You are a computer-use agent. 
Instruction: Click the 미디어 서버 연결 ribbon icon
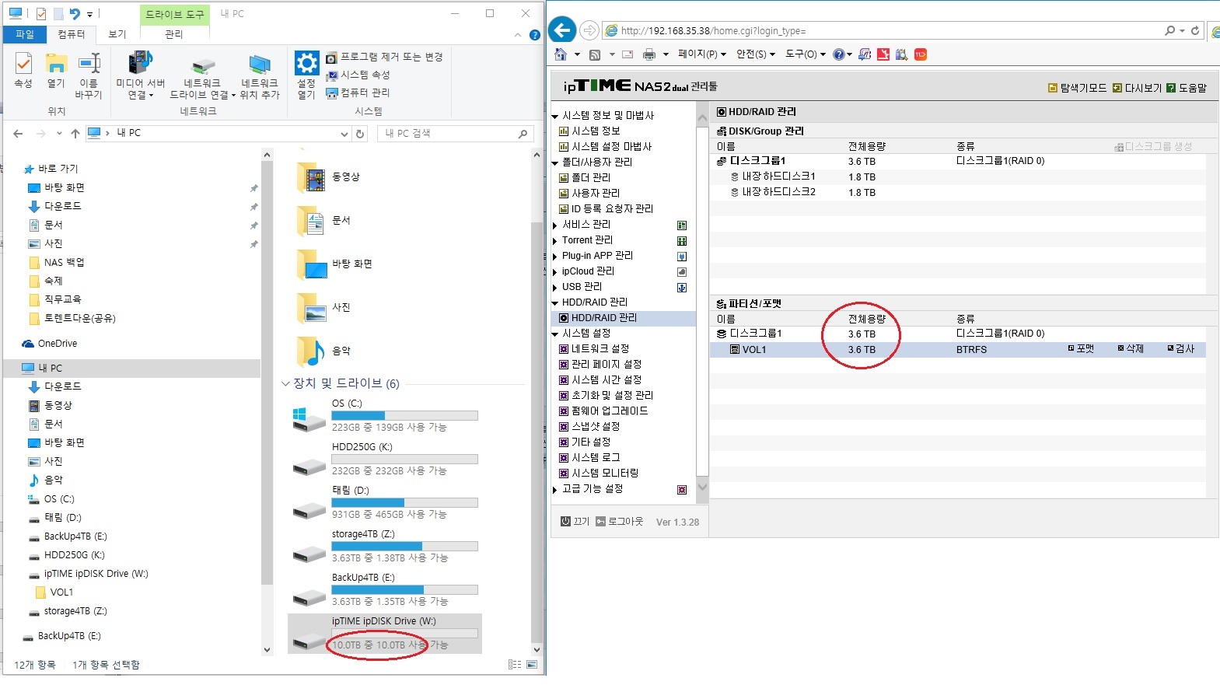pos(141,64)
